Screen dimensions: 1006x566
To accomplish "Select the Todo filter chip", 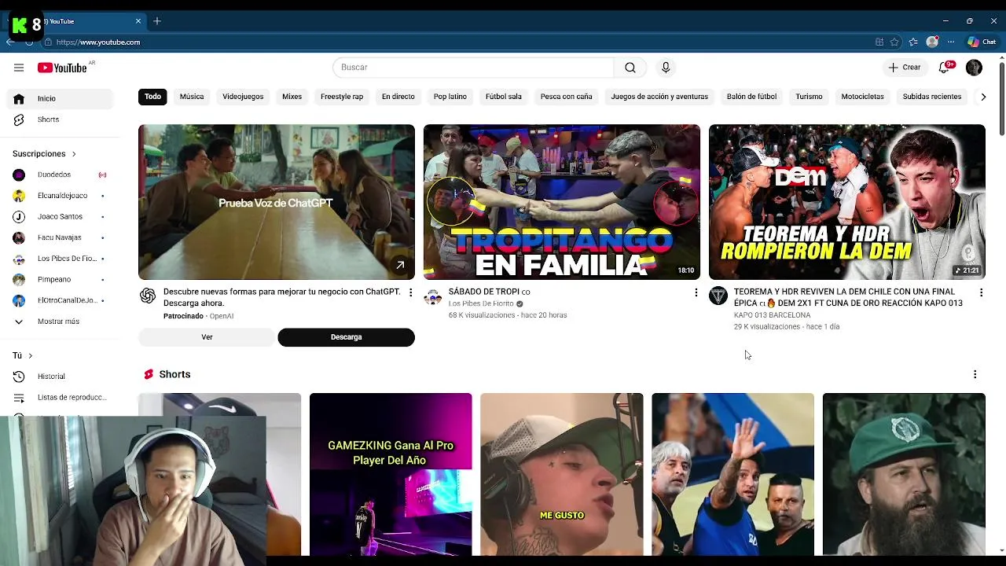I will pos(152,97).
